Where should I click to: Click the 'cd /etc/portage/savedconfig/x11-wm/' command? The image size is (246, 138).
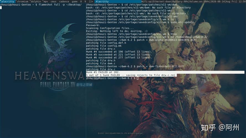[x=151, y=17]
